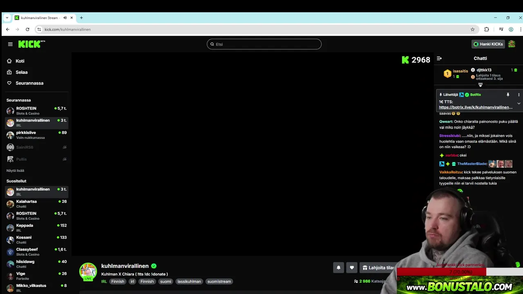523x294 pixels.
Task: Click the IRL category link
Action: click(104, 281)
